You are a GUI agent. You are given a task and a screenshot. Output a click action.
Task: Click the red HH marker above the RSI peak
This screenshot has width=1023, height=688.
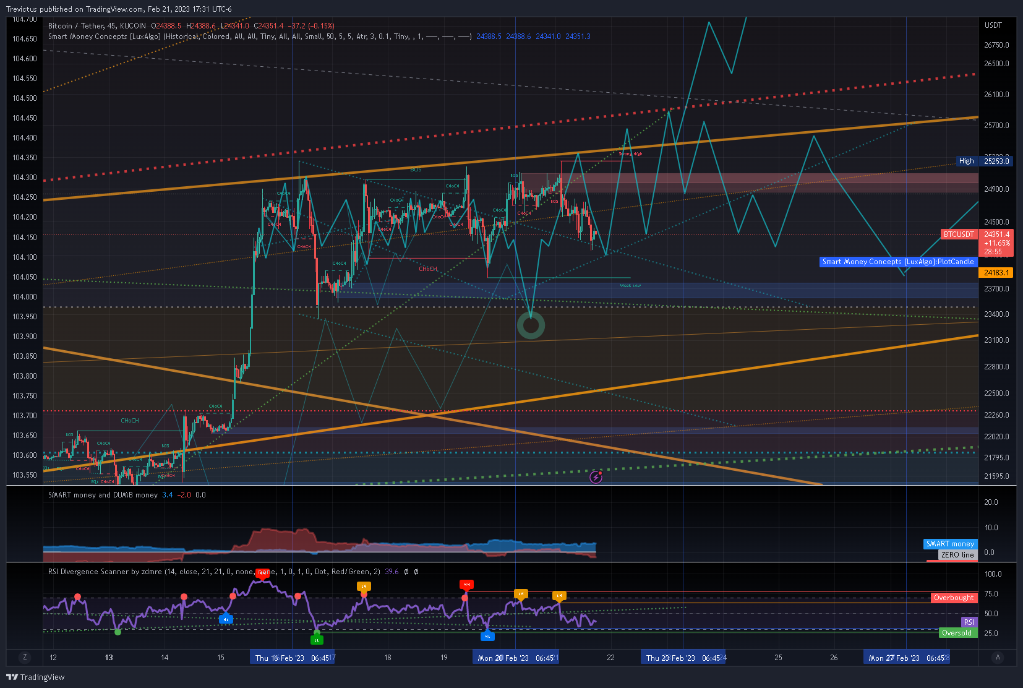262,573
